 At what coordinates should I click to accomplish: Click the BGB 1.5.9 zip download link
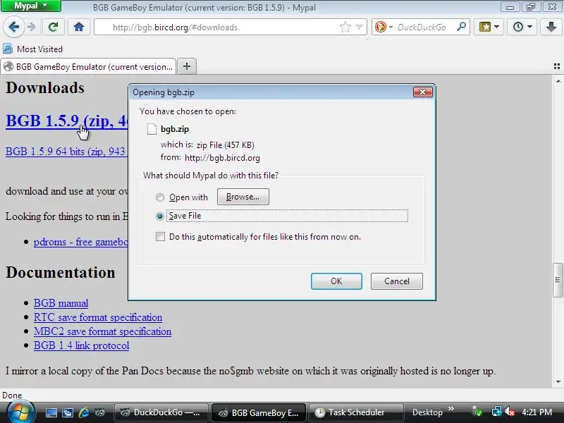click(x=67, y=121)
